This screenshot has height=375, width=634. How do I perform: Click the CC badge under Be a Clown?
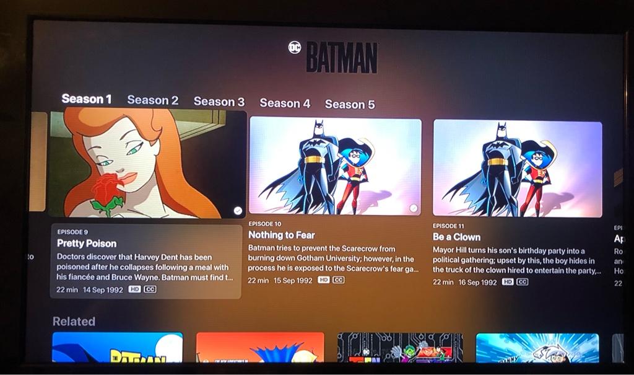[x=523, y=282]
